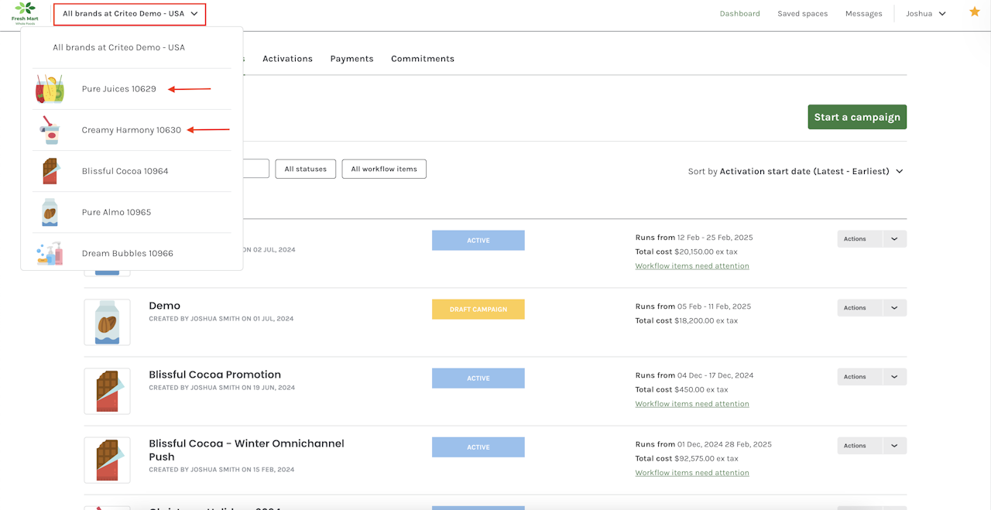The image size is (991, 510).
Task: Click the Fresh Mart logo
Action: pos(25,13)
